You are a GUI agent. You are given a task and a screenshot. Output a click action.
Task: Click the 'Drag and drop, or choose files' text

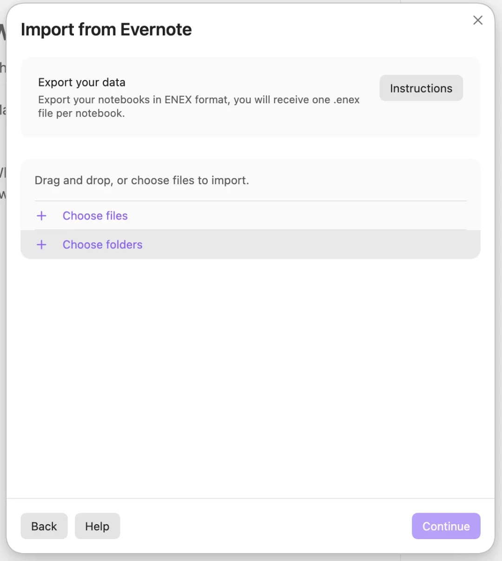pos(142,180)
